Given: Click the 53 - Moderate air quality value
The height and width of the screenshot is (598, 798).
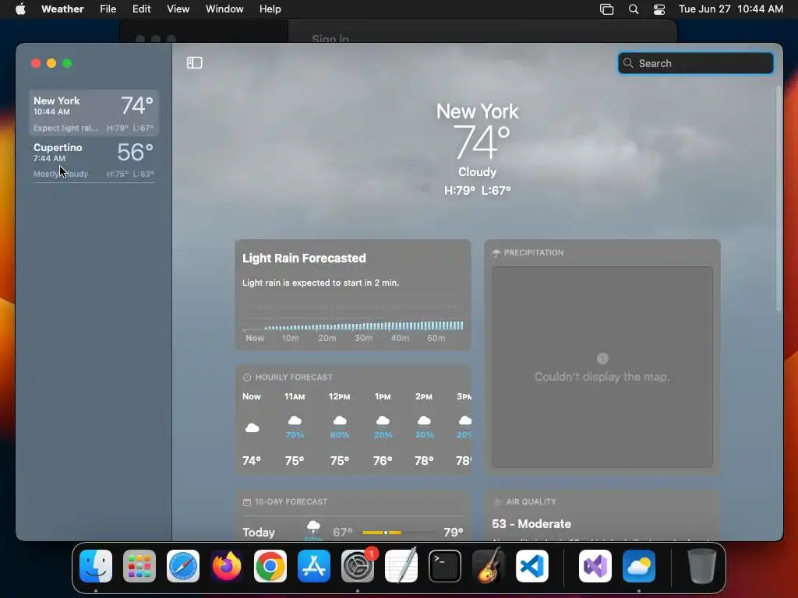Looking at the screenshot, I should pyautogui.click(x=531, y=524).
